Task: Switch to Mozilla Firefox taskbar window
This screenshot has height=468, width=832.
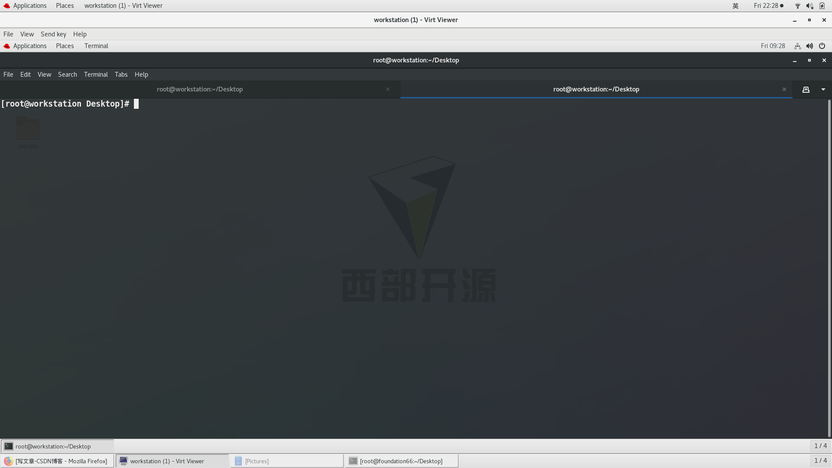Action: coord(57,461)
